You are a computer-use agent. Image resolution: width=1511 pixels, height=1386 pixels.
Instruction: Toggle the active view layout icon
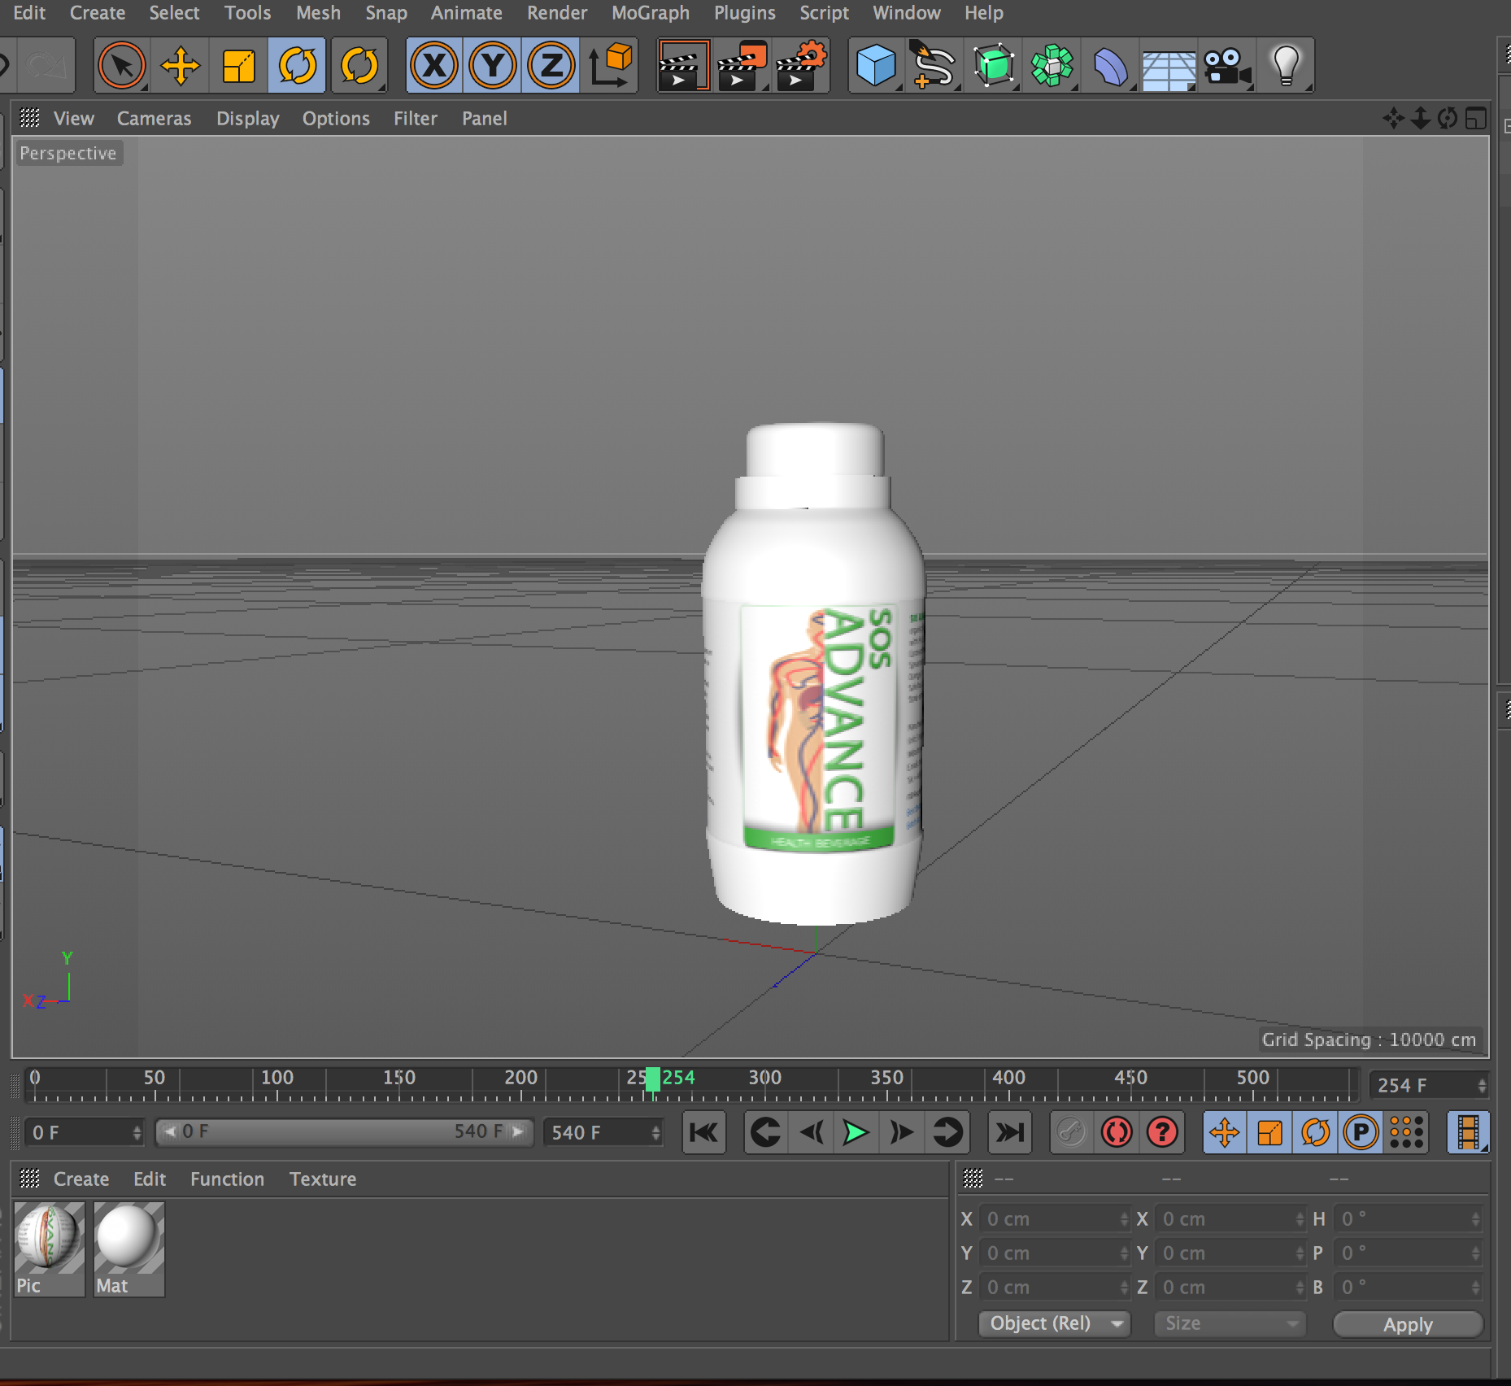(x=1475, y=119)
